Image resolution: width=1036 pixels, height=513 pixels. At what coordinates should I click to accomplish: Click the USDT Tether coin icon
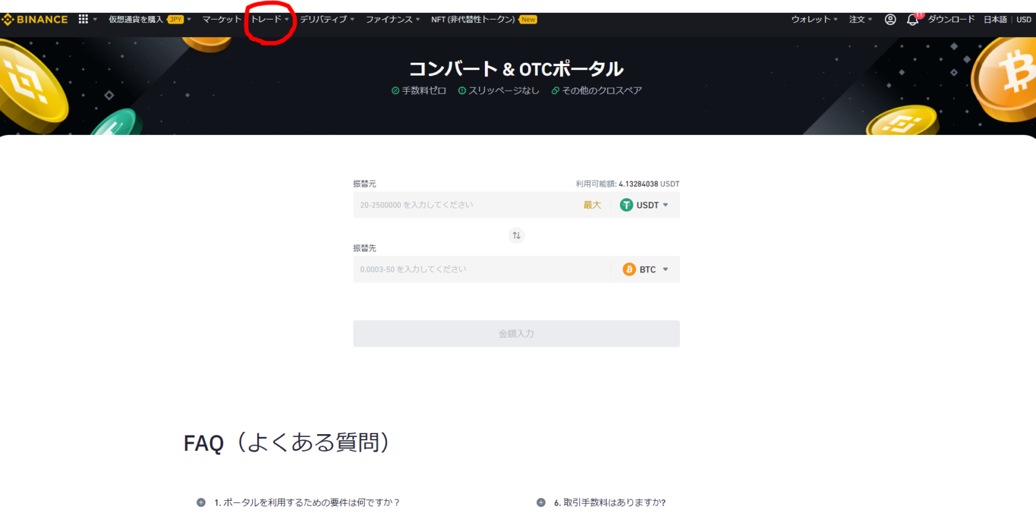click(627, 205)
